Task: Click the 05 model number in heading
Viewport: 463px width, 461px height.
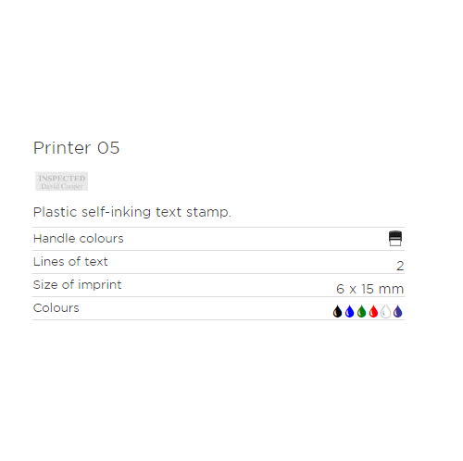Action: [x=108, y=148]
